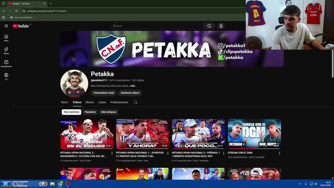
Task: Open Suscripciones in the left sidebar
Action: coord(6,63)
